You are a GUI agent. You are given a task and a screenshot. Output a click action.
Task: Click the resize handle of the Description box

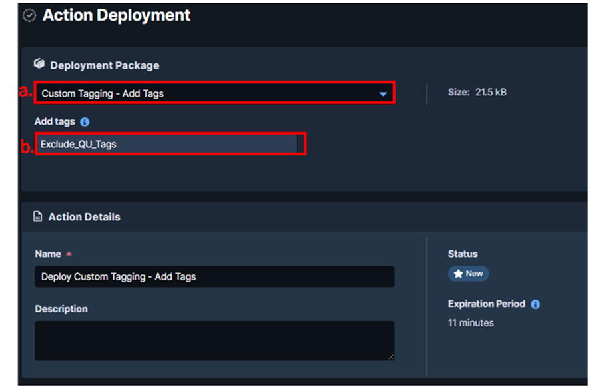click(x=391, y=357)
